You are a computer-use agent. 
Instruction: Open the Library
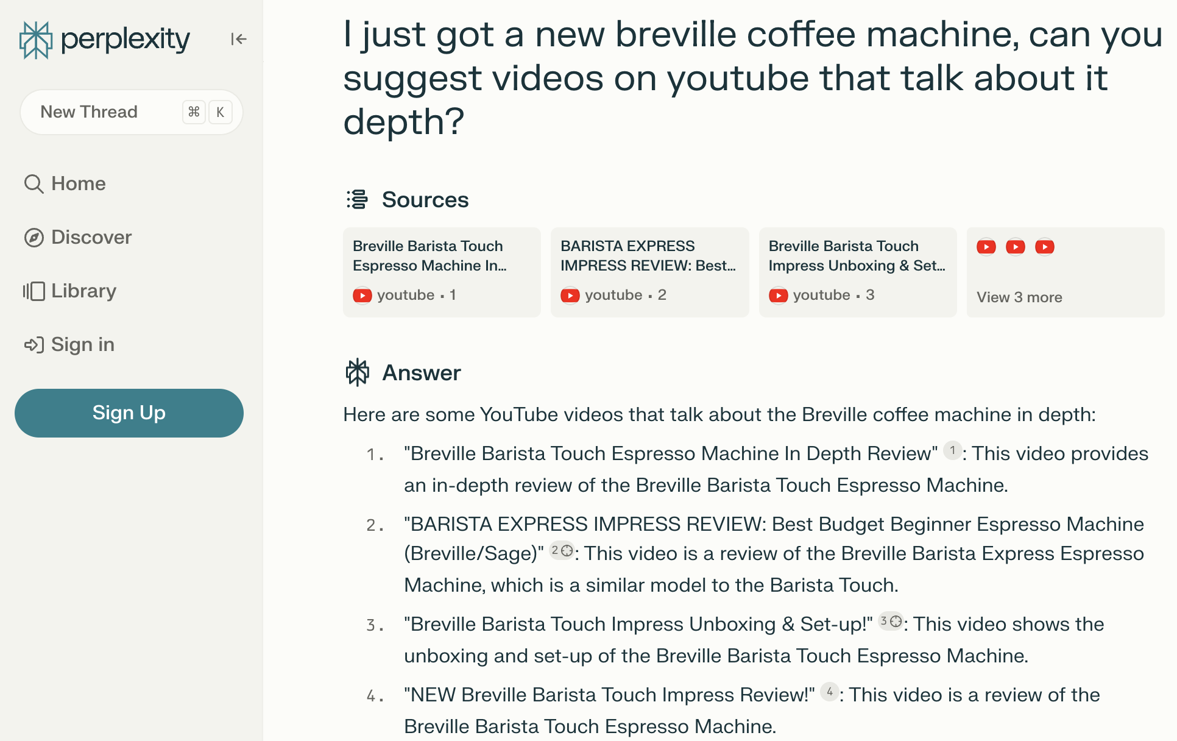tap(69, 291)
